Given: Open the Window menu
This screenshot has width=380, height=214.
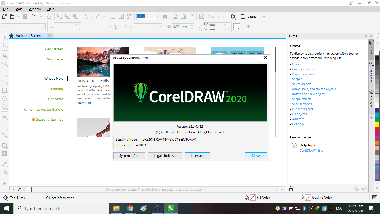Looking at the screenshot, I should pos(35,9).
